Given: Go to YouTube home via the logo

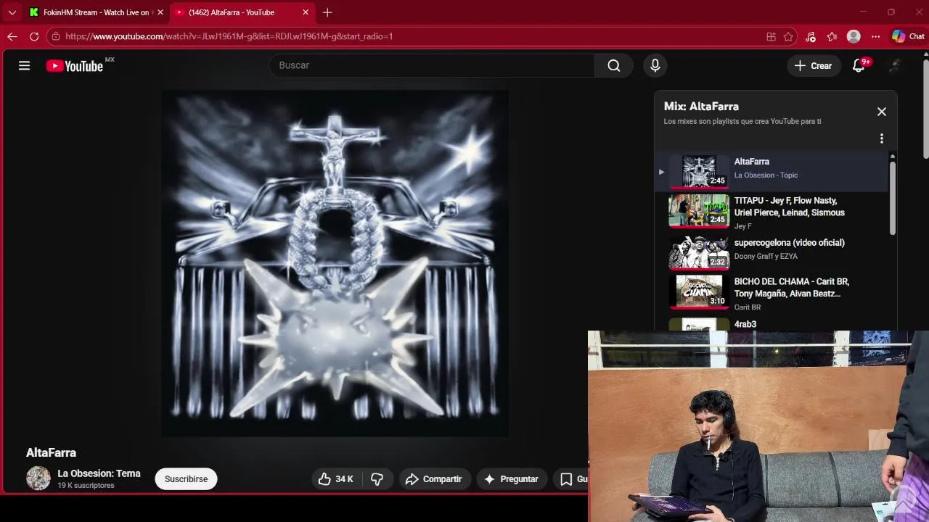Looking at the screenshot, I should [75, 66].
